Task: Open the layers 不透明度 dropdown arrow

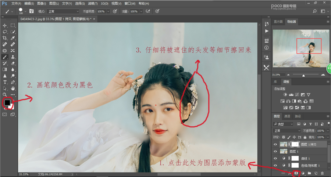Action: click(327, 131)
